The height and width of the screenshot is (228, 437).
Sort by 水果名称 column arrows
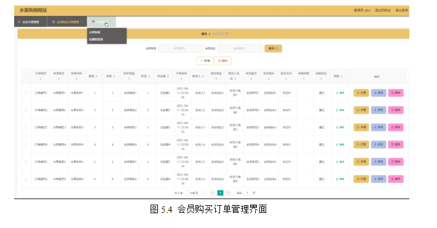click(76, 79)
